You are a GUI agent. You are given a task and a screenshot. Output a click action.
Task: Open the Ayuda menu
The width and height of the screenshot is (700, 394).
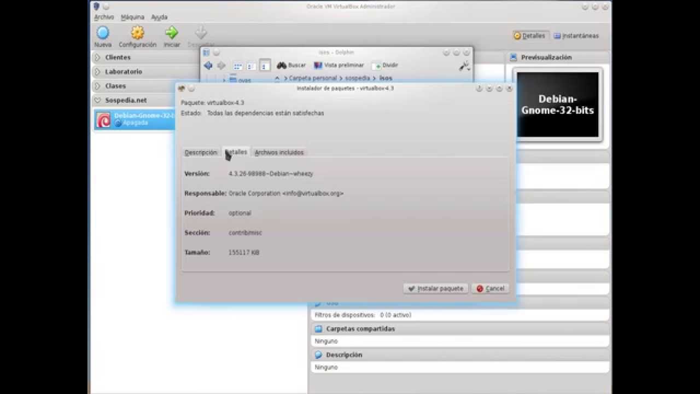[159, 18]
